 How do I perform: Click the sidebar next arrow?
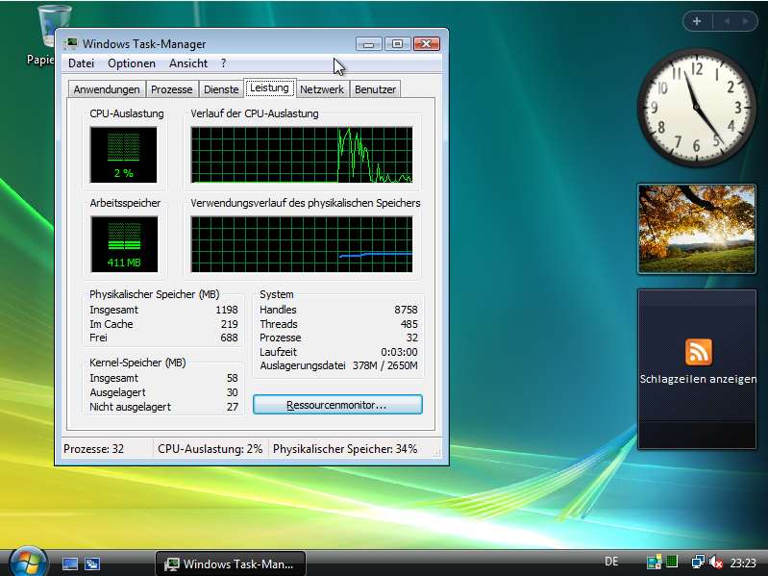click(x=745, y=21)
